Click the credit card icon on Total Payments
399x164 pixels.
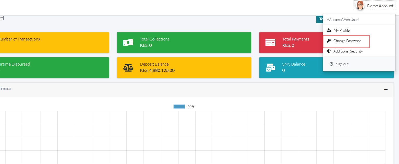pyautogui.click(x=270, y=42)
